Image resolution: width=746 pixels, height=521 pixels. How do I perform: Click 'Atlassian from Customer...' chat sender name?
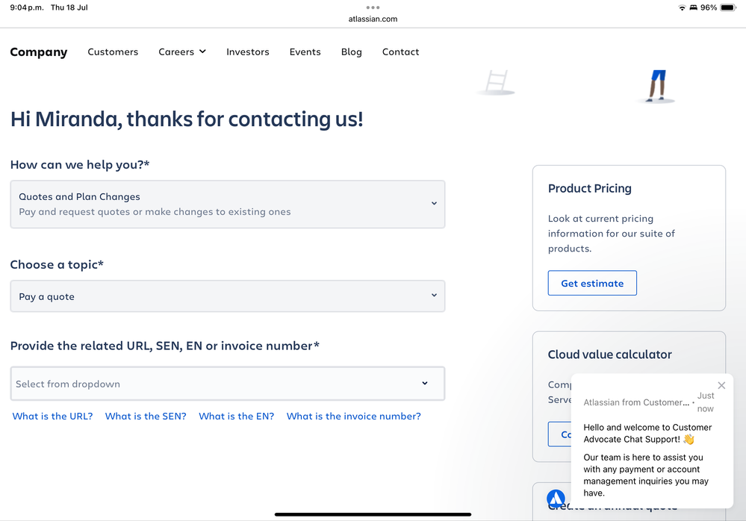click(636, 402)
